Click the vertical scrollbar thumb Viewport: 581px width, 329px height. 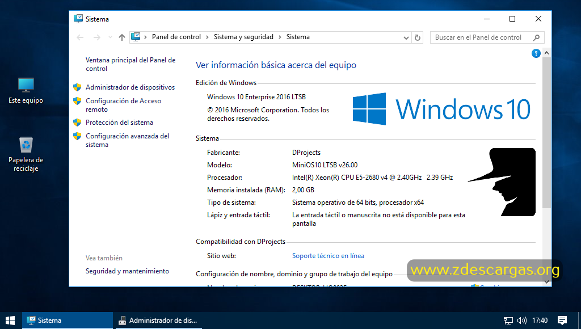click(546, 133)
